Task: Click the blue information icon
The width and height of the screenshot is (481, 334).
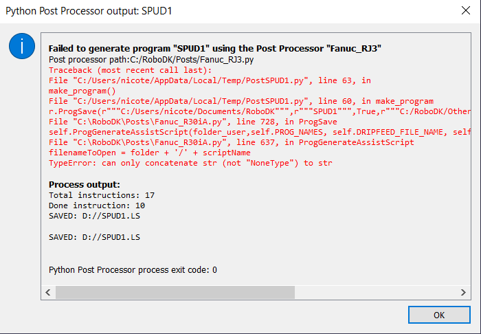Action: (x=21, y=47)
